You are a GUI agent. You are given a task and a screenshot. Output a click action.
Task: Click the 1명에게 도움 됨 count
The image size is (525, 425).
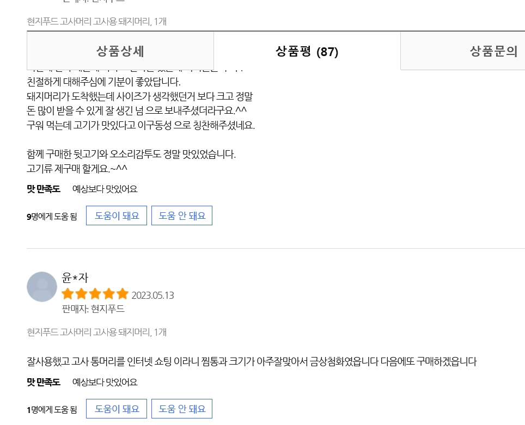click(x=52, y=410)
